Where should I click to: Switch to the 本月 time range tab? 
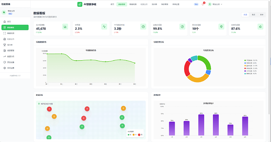point(253,15)
